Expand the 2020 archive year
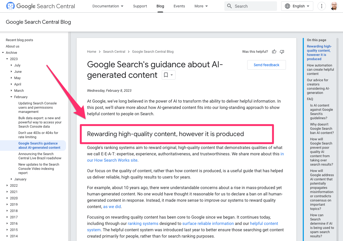 tap(7, 198)
